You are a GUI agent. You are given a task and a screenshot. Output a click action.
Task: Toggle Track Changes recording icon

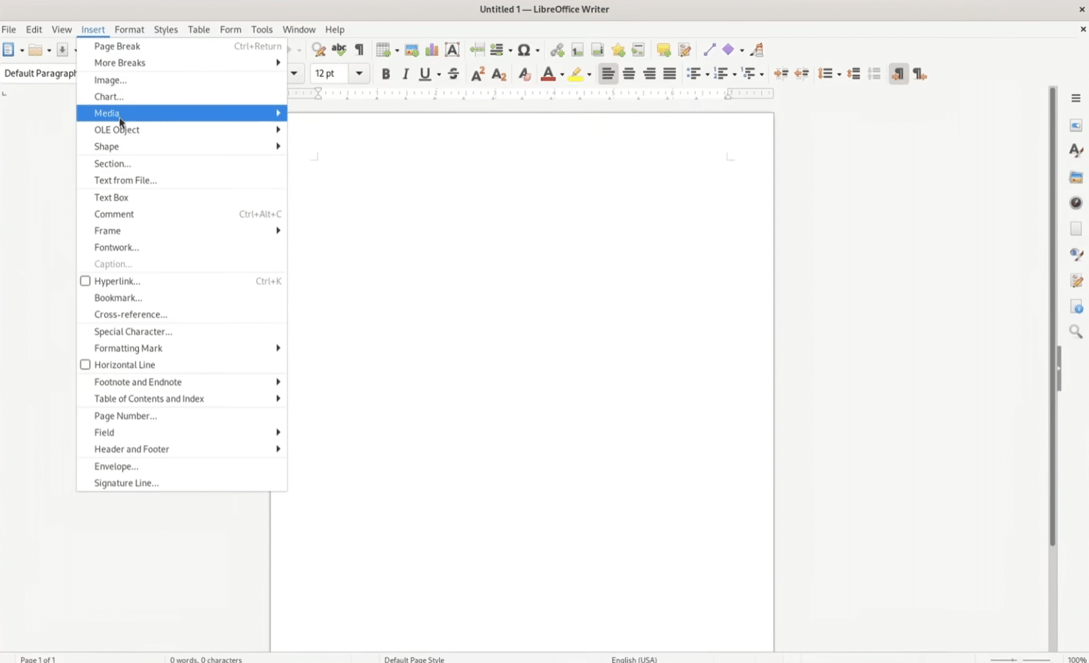pyautogui.click(x=685, y=50)
